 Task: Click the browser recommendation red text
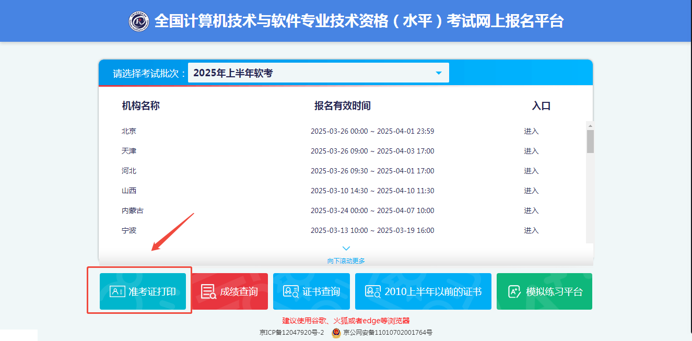click(346, 321)
